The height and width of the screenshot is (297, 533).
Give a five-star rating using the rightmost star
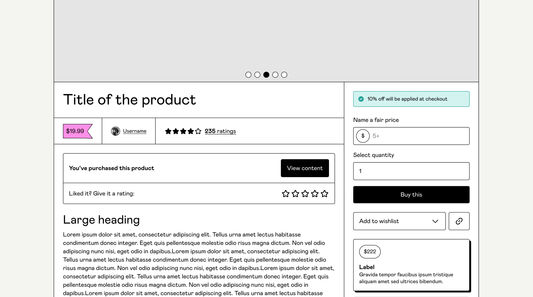[324, 193]
